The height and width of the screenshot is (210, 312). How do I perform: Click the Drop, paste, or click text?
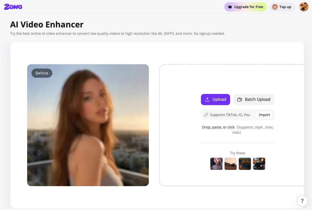click(218, 127)
